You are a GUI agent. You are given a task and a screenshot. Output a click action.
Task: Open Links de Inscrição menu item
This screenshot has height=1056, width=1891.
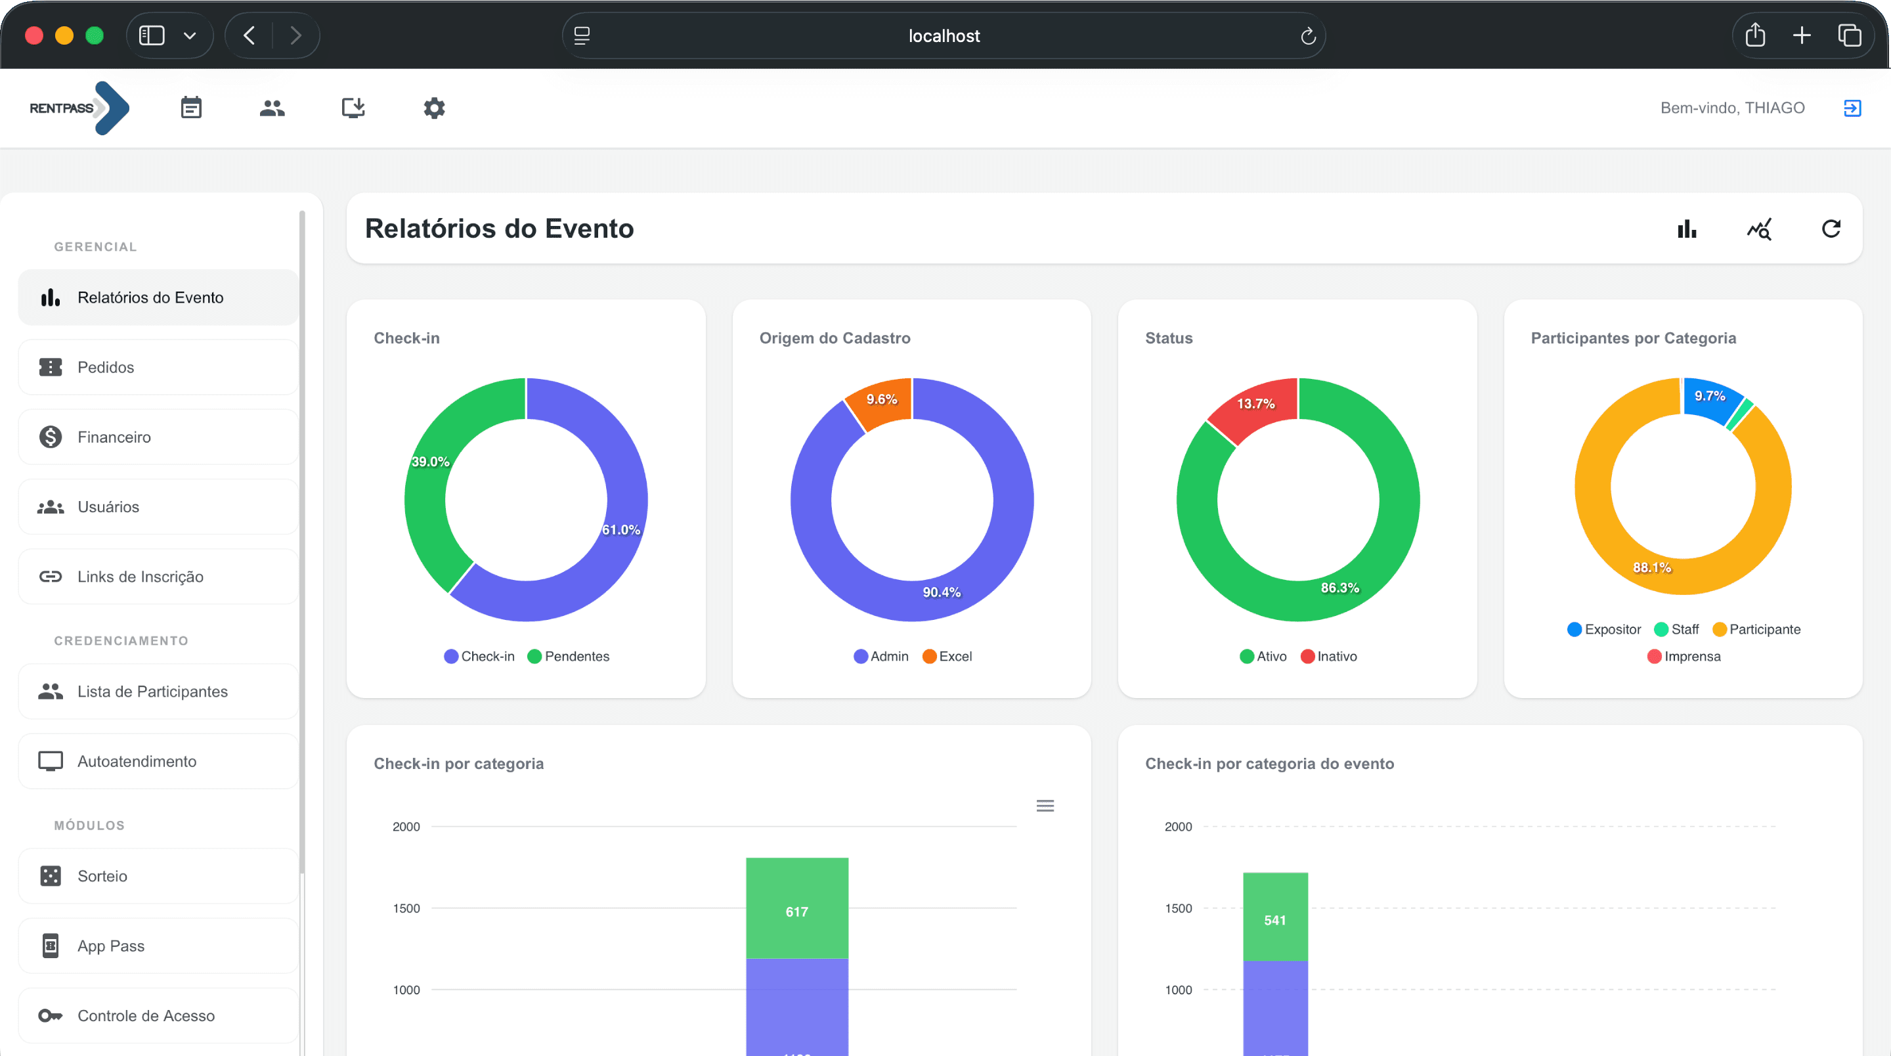click(158, 576)
